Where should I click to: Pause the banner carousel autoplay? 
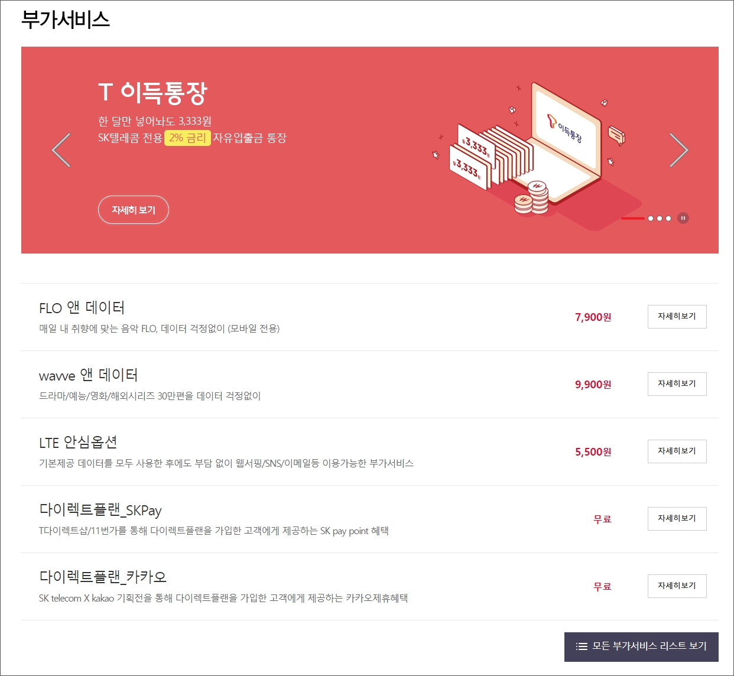pyautogui.click(x=683, y=218)
